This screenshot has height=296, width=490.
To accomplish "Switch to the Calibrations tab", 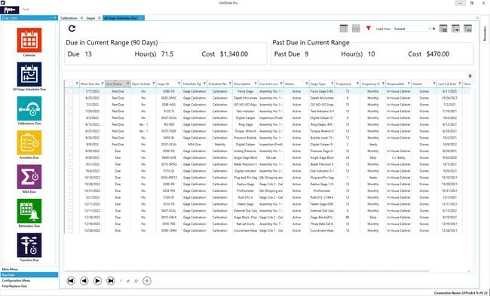I will pos(69,18).
